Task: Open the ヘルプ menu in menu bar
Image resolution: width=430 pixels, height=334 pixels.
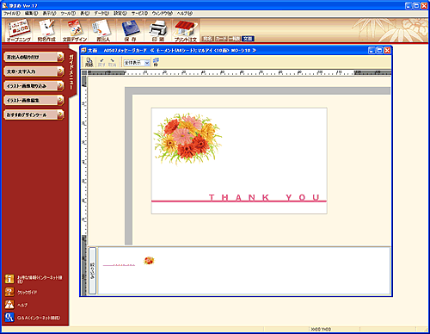Action: 184,13
